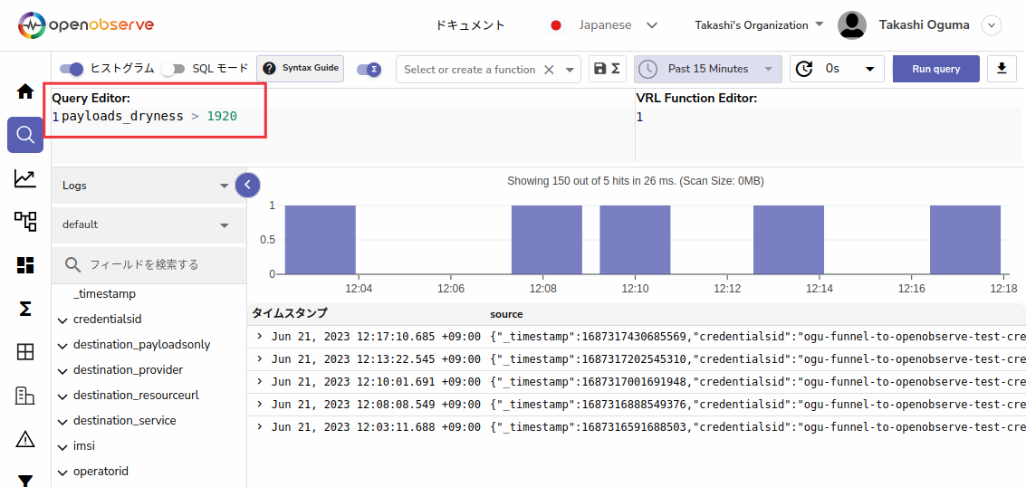Click the Takashi Oguma user name
The image size is (1026, 487).
click(x=924, y=25)
